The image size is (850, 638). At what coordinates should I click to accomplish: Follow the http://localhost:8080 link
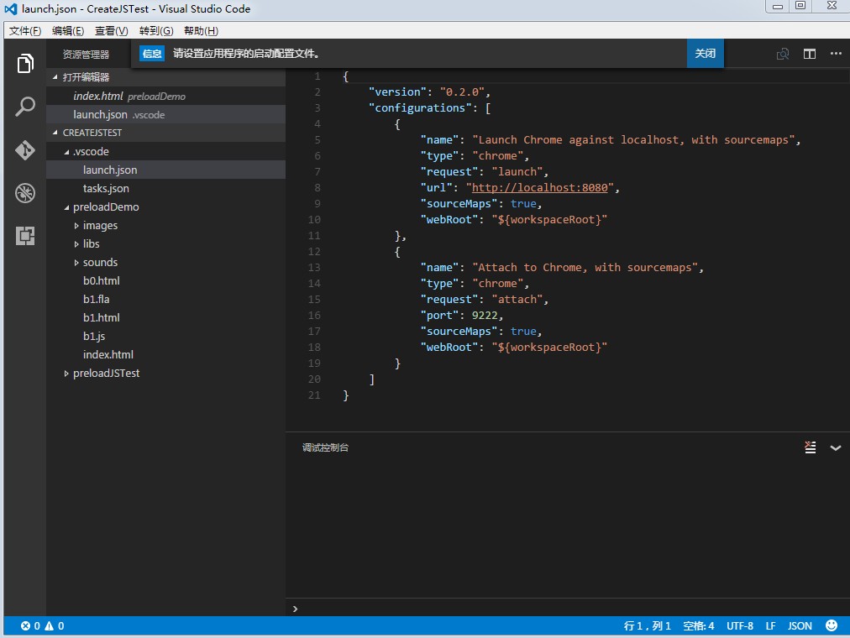pyautogui.click(x=539, y=187)
